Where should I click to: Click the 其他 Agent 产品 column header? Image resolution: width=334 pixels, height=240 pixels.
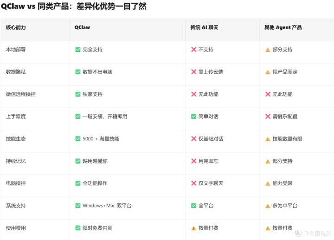tap(283, 27)
